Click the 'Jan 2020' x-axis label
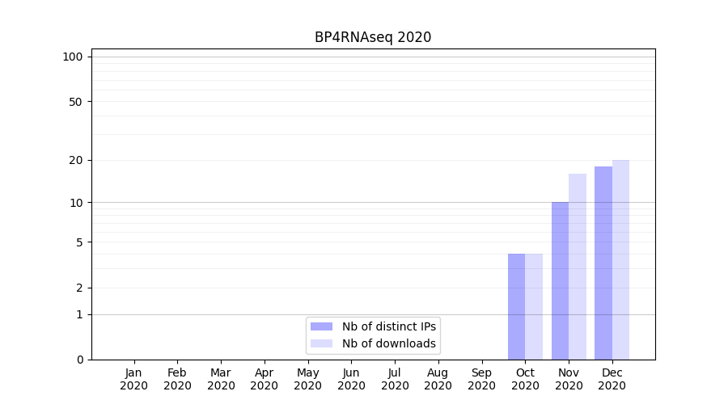The width and height of the screenshot is (728, 404). point(133,379)
